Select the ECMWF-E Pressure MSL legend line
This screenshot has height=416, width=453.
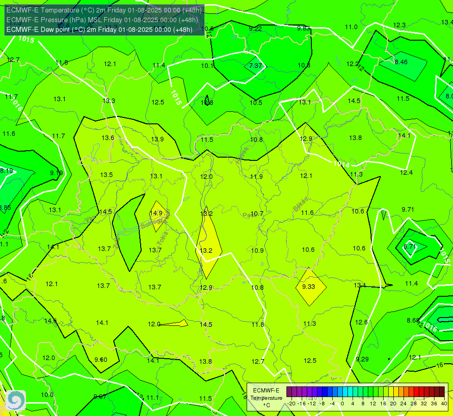(x=102, y=20)
